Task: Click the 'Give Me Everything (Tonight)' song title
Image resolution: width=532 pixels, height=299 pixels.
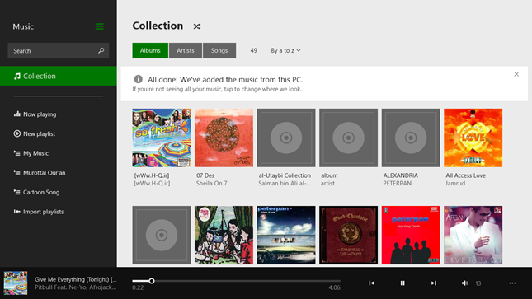Action: (76, 279)
